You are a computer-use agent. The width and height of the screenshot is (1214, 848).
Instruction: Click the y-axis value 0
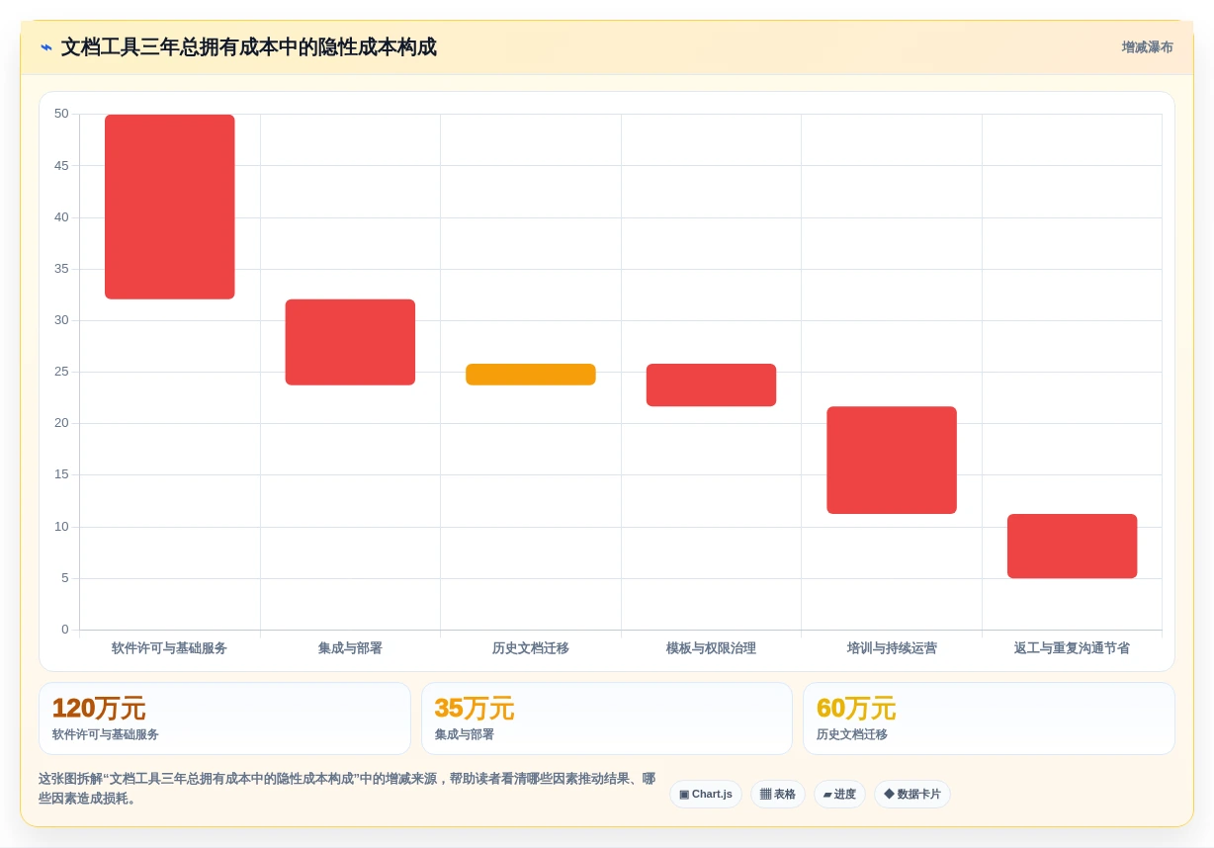click(x=65, y=630)
